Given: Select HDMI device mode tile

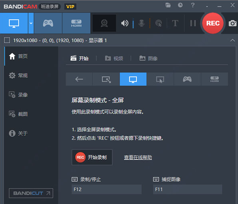Looking at the screenshot, I should pos(215,79).
